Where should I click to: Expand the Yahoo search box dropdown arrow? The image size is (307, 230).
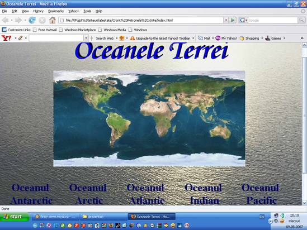86,38
